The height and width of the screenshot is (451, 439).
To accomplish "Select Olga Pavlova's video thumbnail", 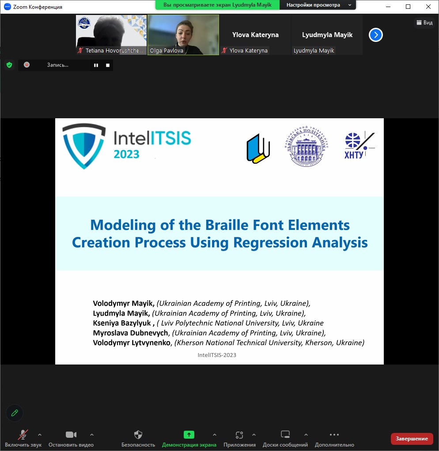I will point(183,34).
